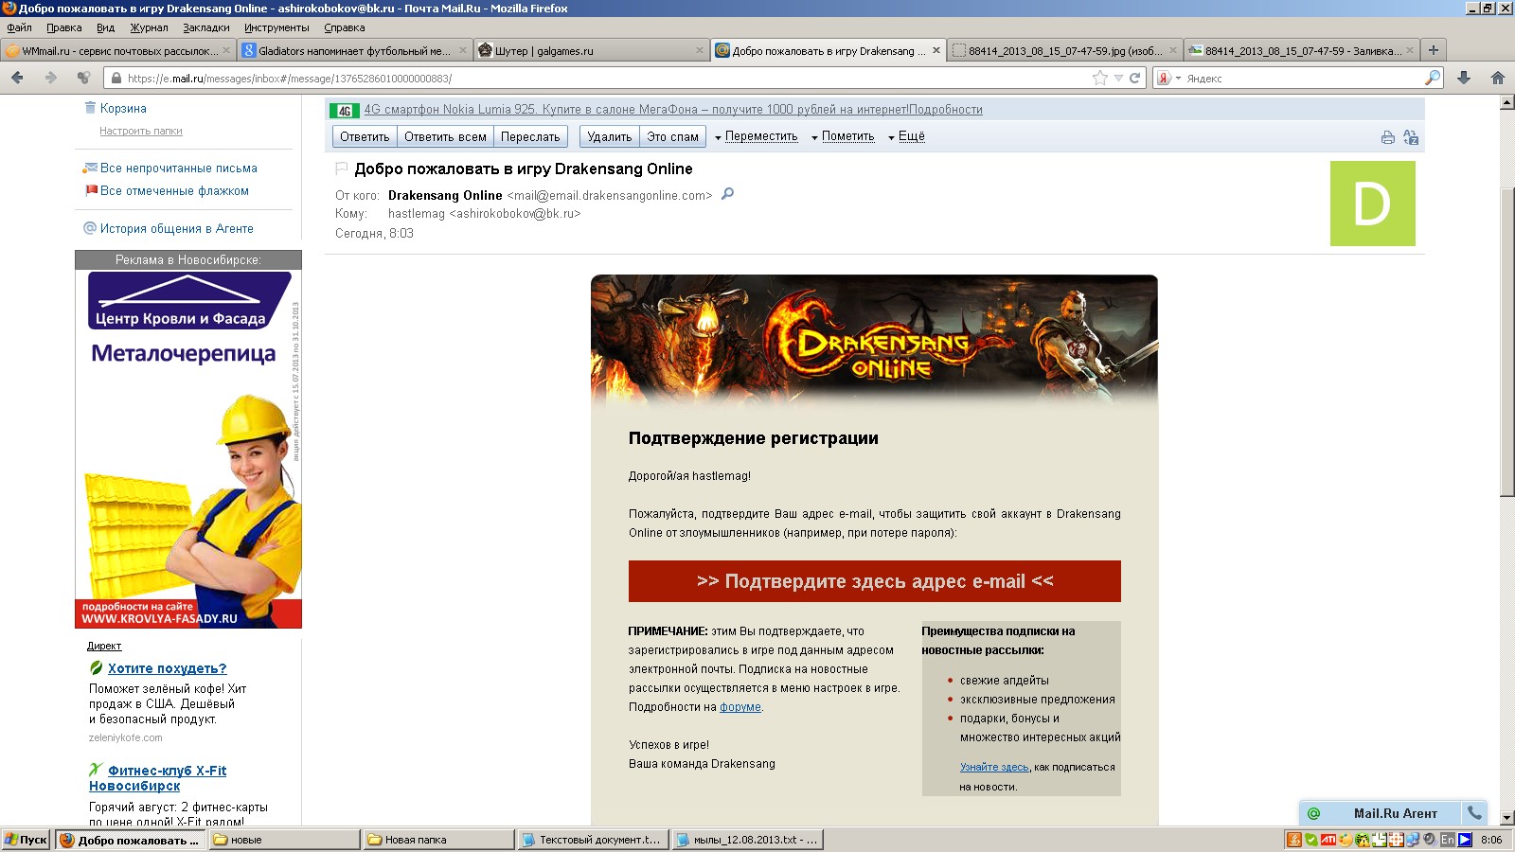Print the email with printer icon

(x=1388, y=137)
